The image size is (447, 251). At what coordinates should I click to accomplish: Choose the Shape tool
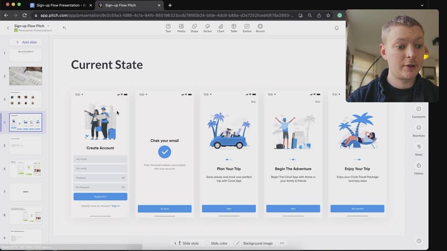[x=194, y=27]
